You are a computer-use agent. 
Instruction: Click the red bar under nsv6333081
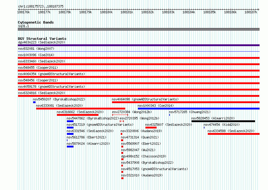[81, 109]
